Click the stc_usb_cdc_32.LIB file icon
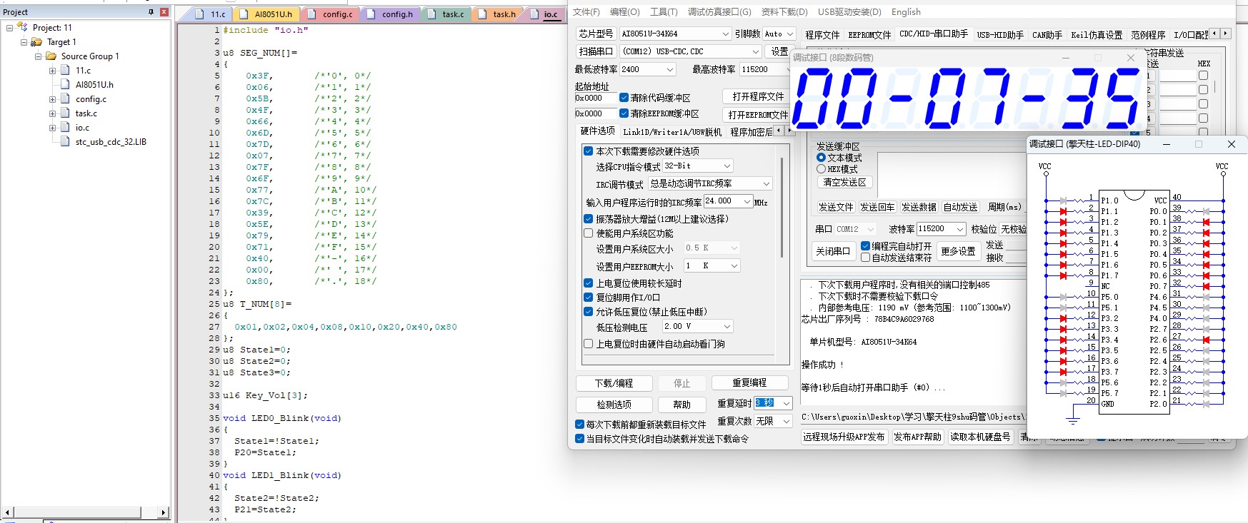Viewport: 1248px width, 523px height. [x=65, y=142]
